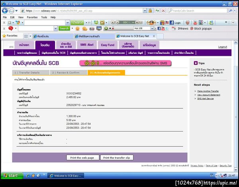
Task: Click the security lock icon in the address bar
Action: (x=150, y=11)
